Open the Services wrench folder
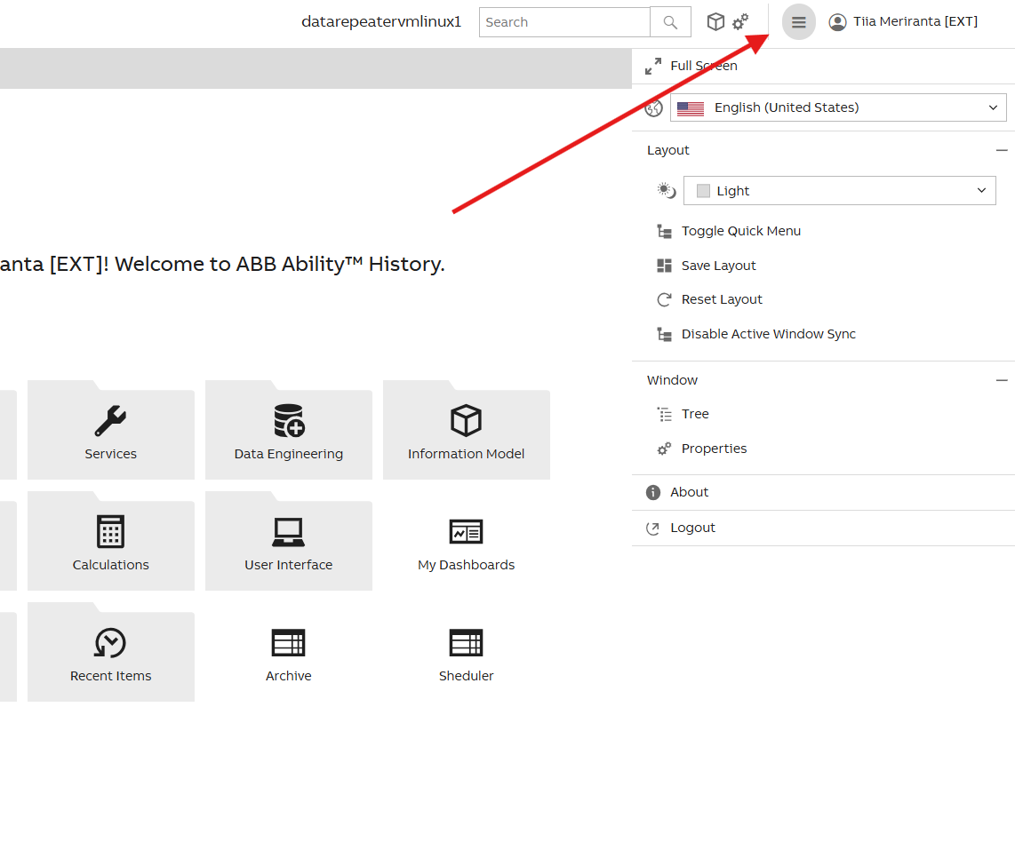Viewport: 1015px width, 866px height. [x=111, y=430]
